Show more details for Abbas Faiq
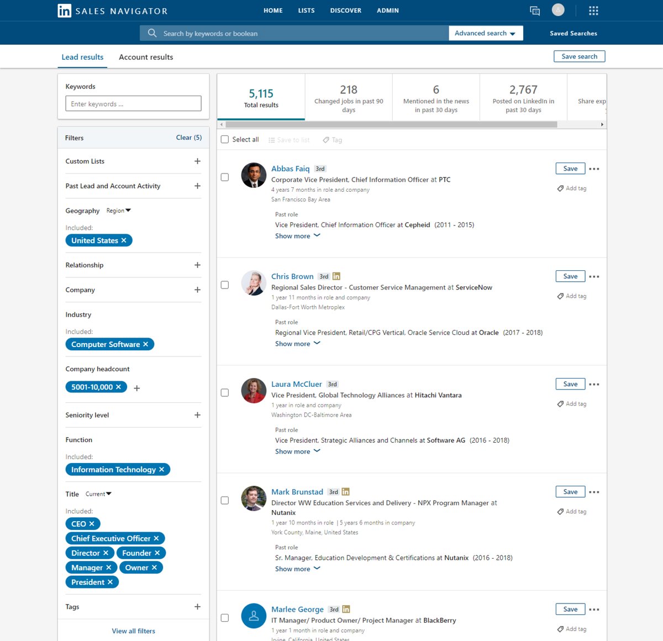 click(298, 236)
